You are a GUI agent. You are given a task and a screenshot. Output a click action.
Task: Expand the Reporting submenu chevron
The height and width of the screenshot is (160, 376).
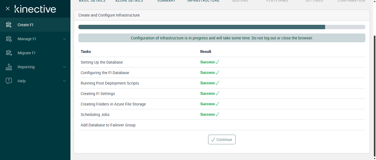point(64,67)
